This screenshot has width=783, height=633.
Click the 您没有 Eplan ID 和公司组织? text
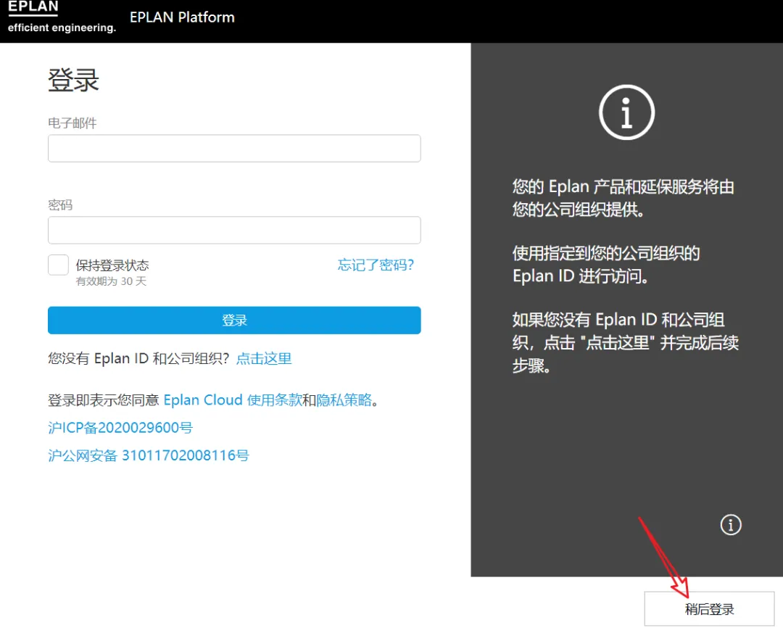point(138,358)
